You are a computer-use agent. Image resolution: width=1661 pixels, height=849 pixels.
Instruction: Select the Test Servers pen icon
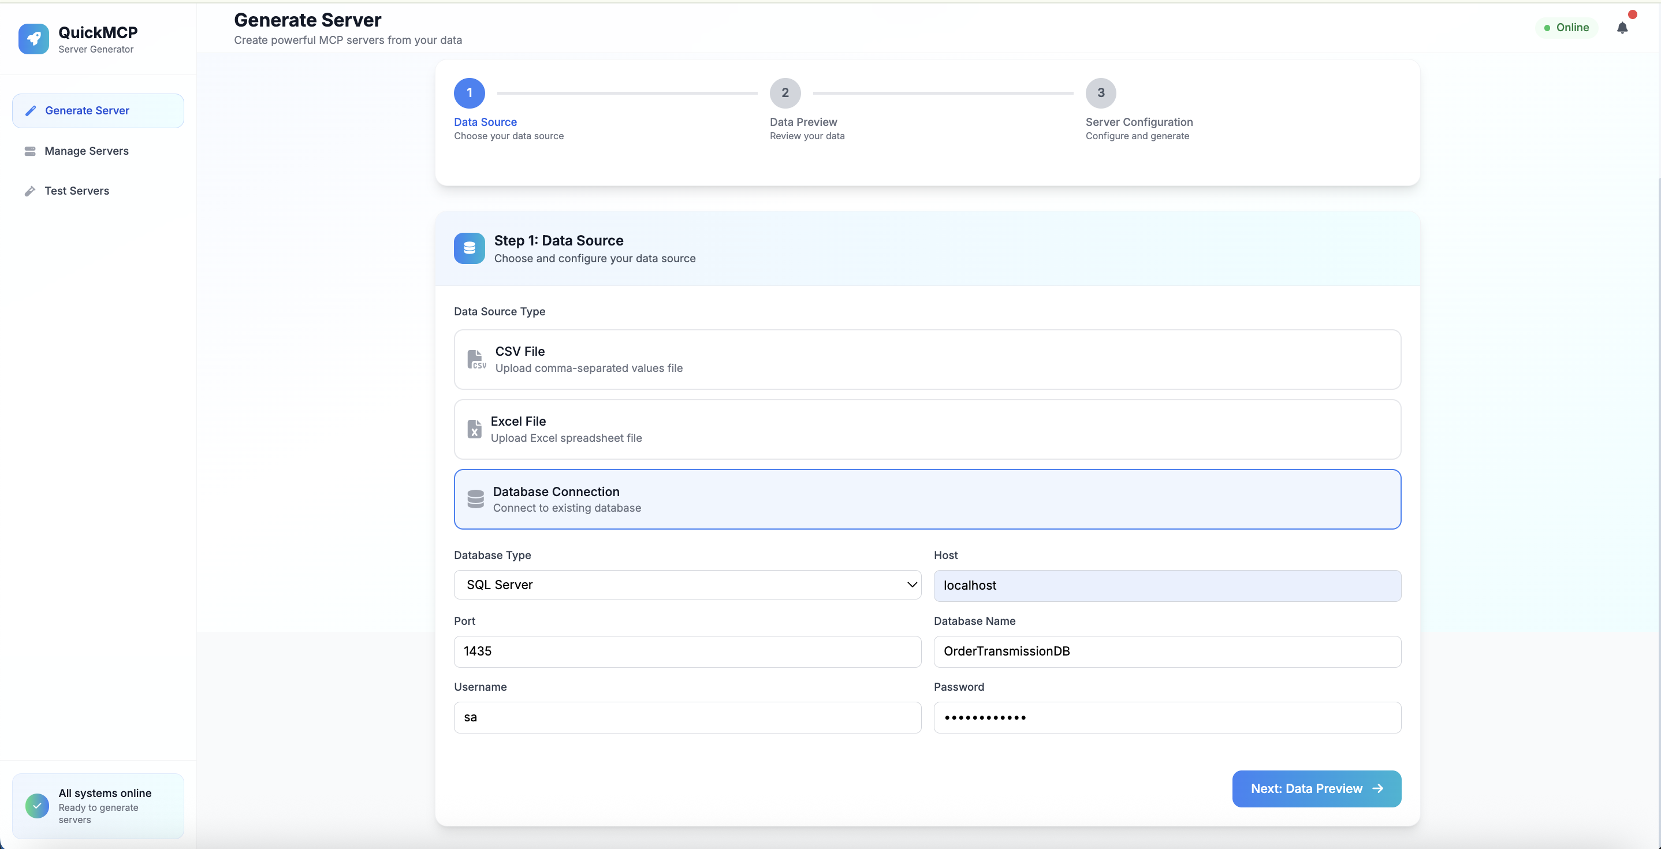tap(30, 191)
